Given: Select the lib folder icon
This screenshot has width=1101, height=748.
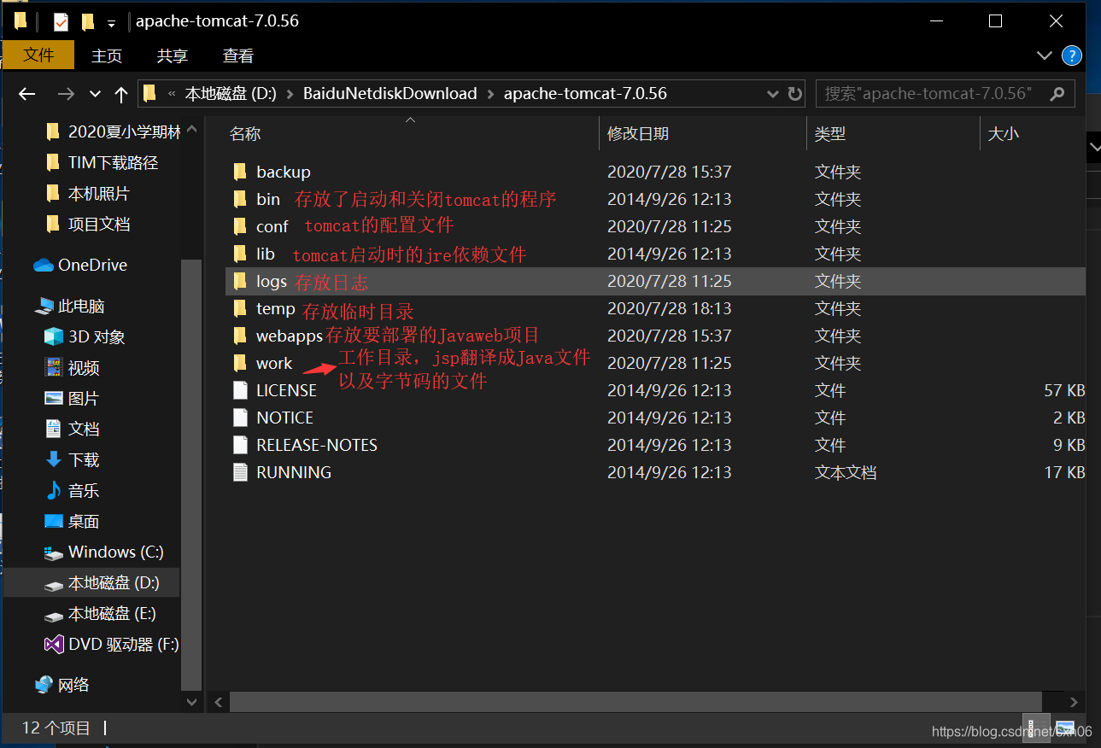Looking at the screenshot, I should tap(240, 254).
